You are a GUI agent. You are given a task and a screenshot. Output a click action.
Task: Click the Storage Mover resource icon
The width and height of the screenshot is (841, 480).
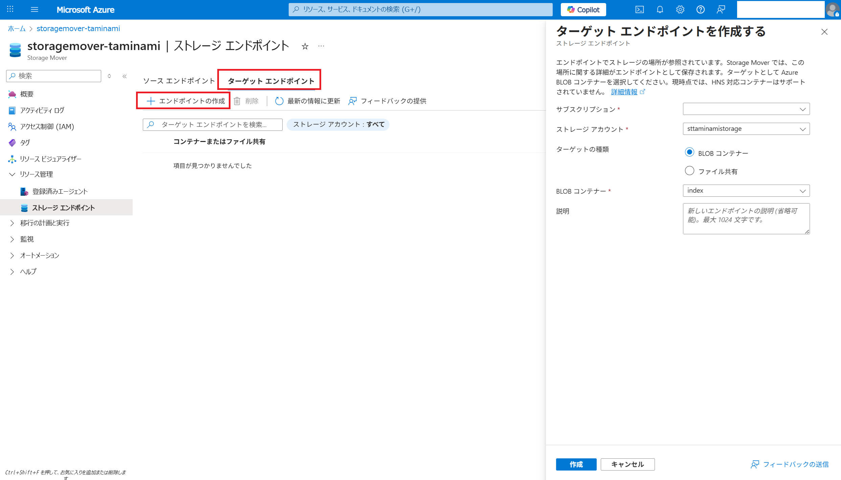click(15, 50)
